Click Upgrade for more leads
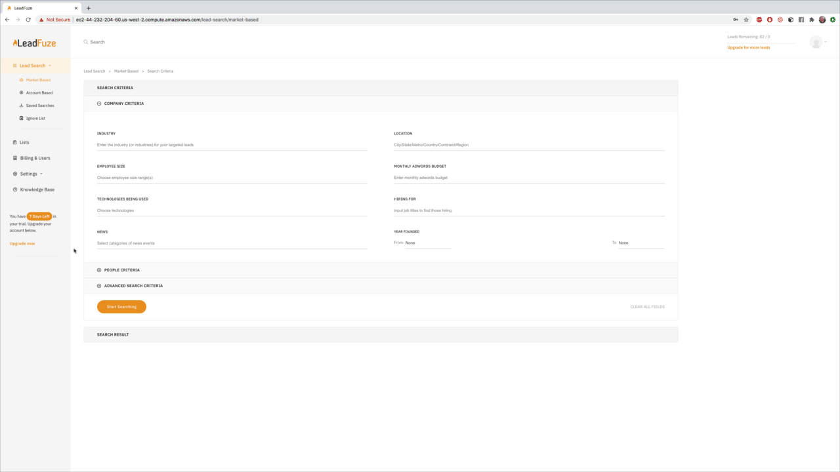Image resolution: width=840 pixels, height=472 pixels. [x=748, y=47]
